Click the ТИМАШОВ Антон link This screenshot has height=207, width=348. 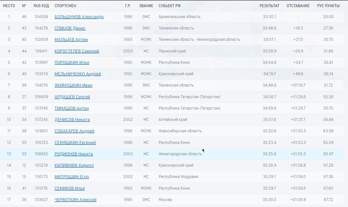[x=72, y=108]
